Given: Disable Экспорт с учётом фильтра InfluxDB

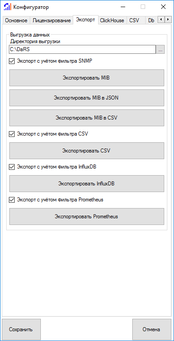Looking at the screenshot, I should tap(11, 167).
